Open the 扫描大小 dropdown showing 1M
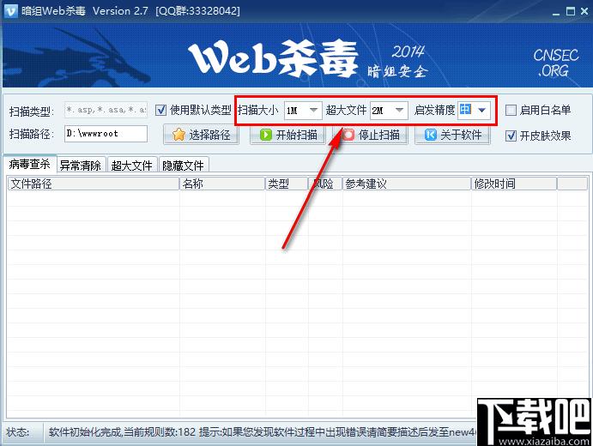593x446 pixels. point(303,111)
